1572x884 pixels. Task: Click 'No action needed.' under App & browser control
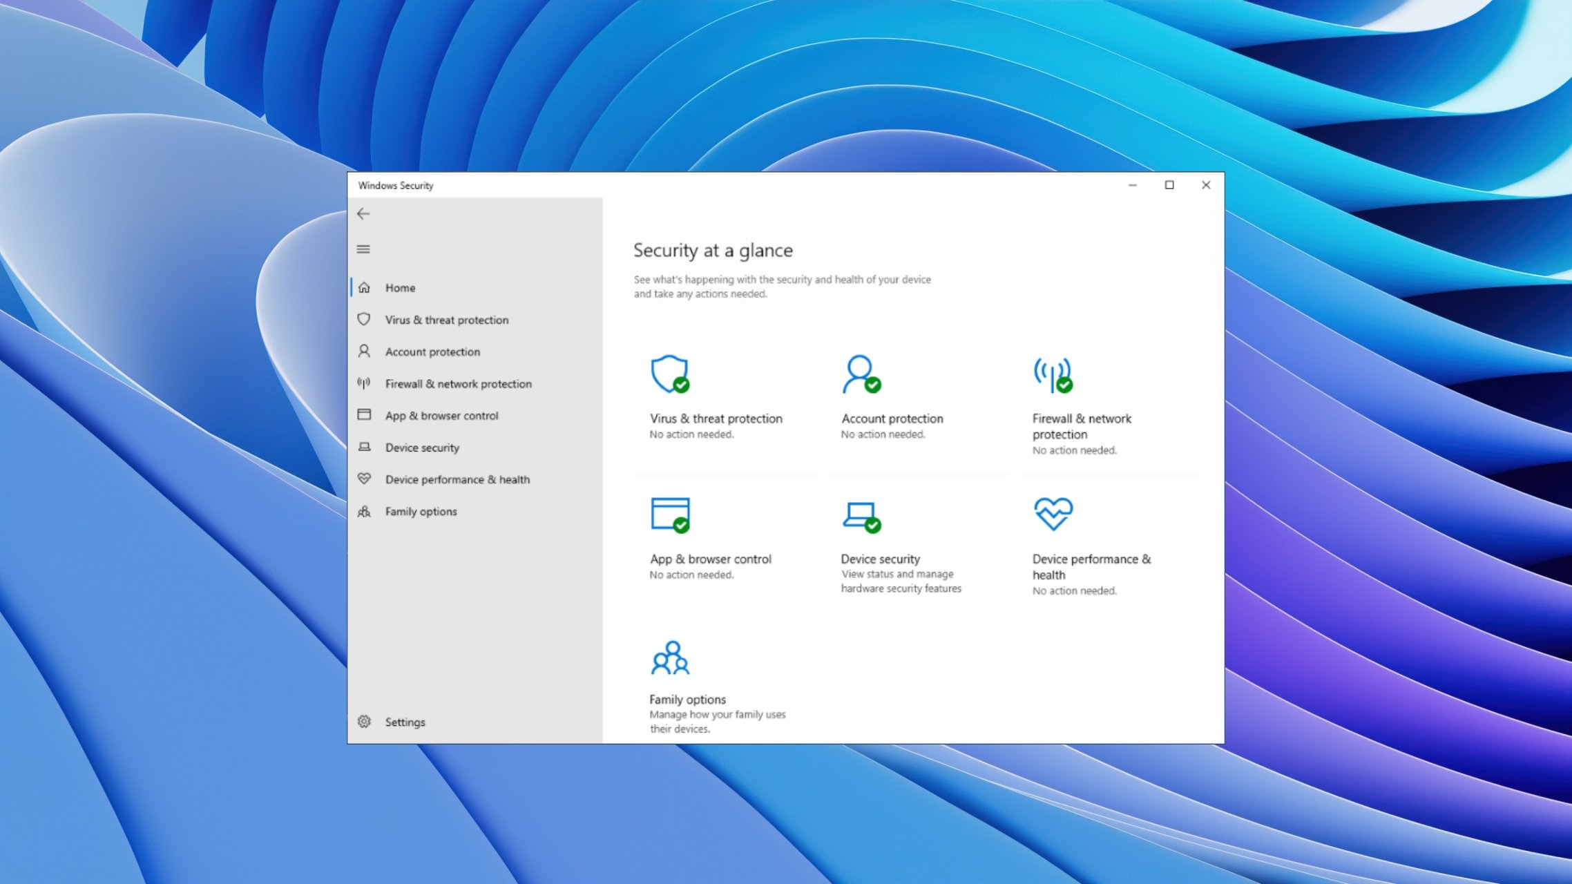[x=691, y=575]
